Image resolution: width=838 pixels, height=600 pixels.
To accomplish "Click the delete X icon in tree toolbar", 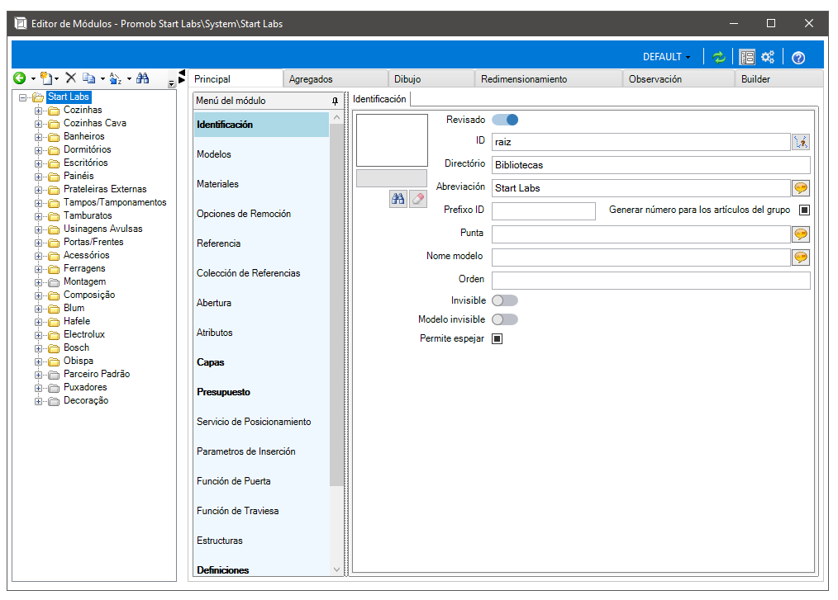I will pyautogui.click(x=70, y=78).
